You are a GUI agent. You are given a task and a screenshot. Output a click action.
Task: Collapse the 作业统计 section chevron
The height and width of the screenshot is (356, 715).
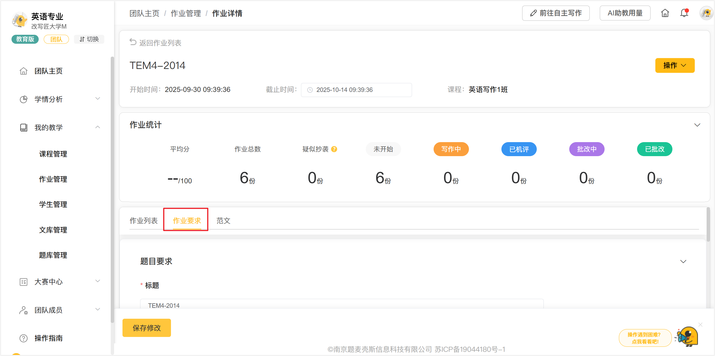[x=697, y=125]
